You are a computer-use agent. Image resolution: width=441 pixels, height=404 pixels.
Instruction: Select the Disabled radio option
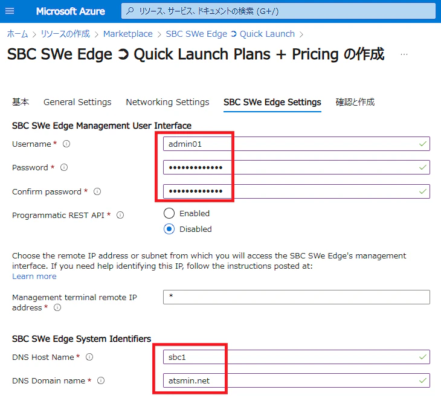(x=169, y=229)
